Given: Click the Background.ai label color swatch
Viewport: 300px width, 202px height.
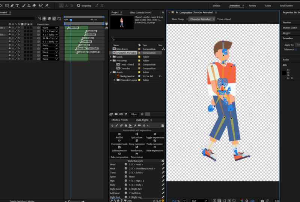Looking at the screenshot, I should coord(139,76).
